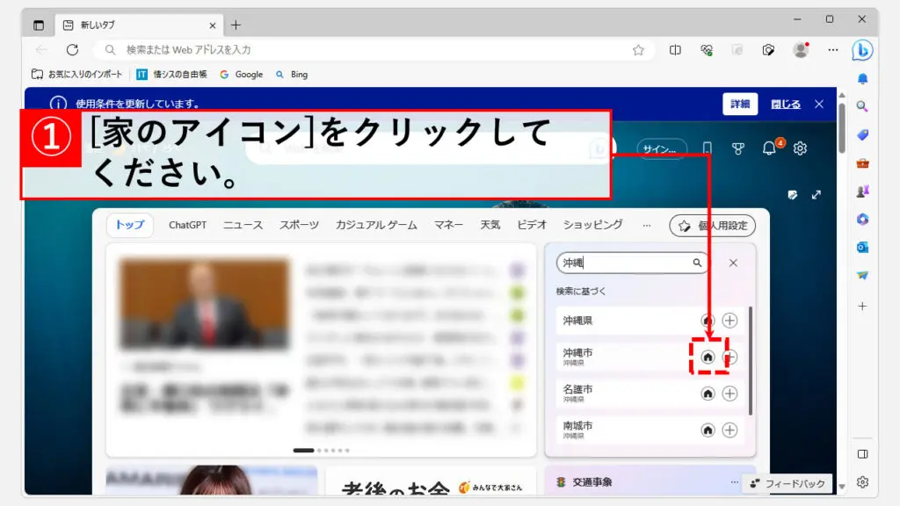Toggle the split screen view button
The height and width of the screenshot is (506, 900).
click(x=675, y=50)
